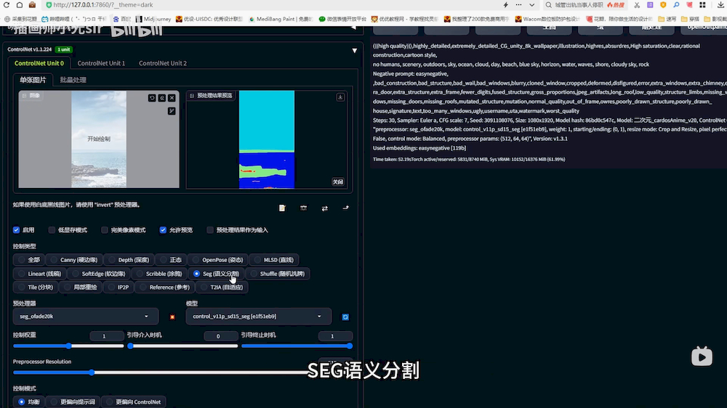727x408 pixels.
Task: Click the run preprocessor explosion icon
Action: click(x=172, y=317)
